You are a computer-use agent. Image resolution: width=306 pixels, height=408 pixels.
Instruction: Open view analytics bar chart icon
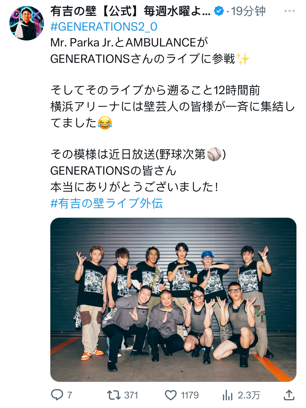[228, 395]
